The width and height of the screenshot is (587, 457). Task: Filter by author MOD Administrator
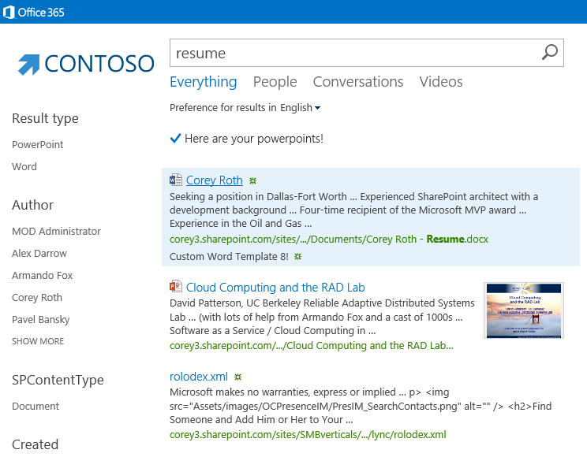pos(56,232)
